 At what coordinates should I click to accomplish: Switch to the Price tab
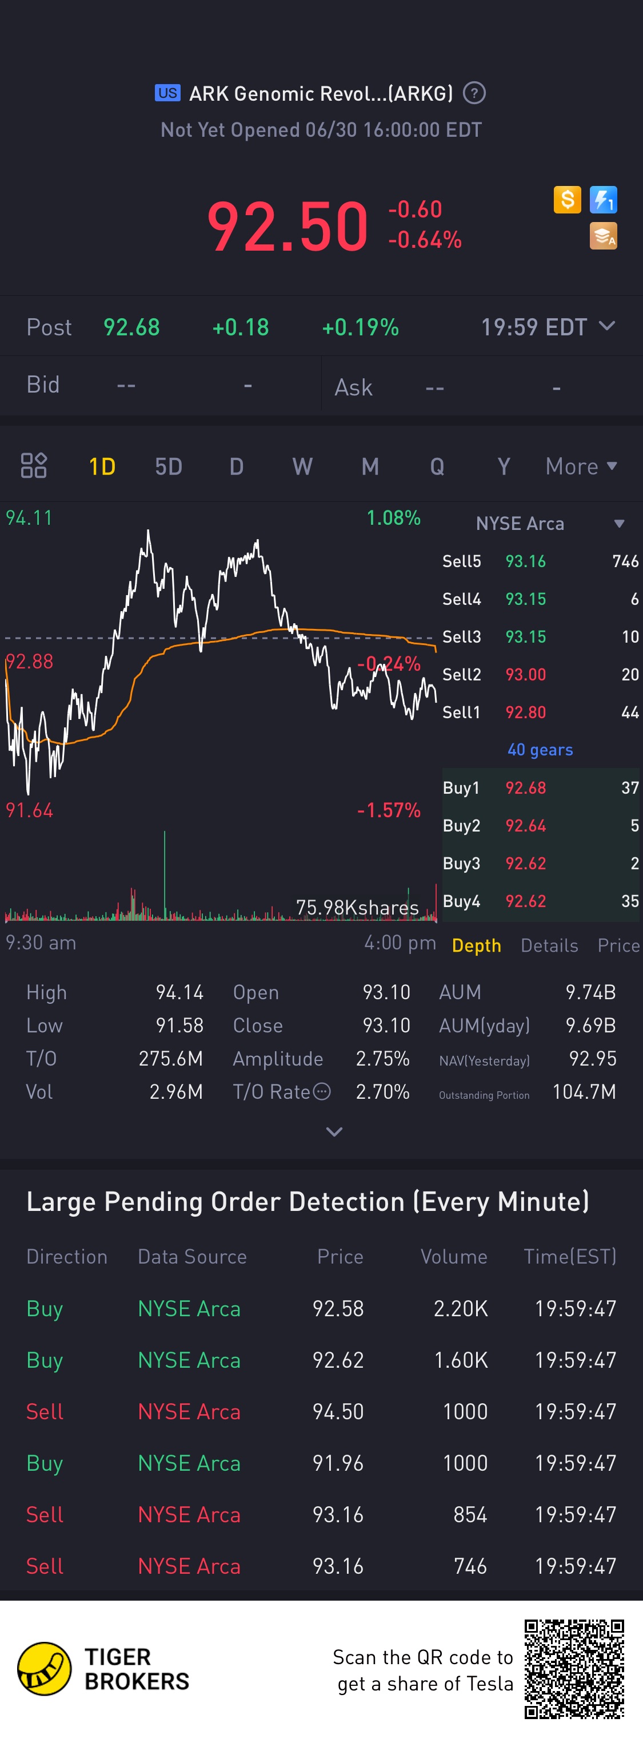[x=619, y=945]
